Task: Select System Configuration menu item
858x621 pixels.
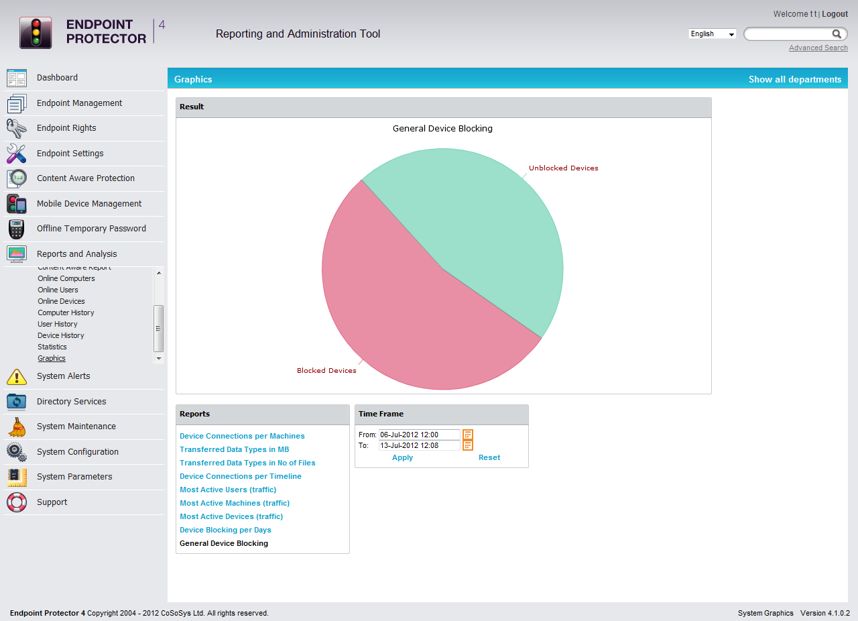Action: (78, 452)
